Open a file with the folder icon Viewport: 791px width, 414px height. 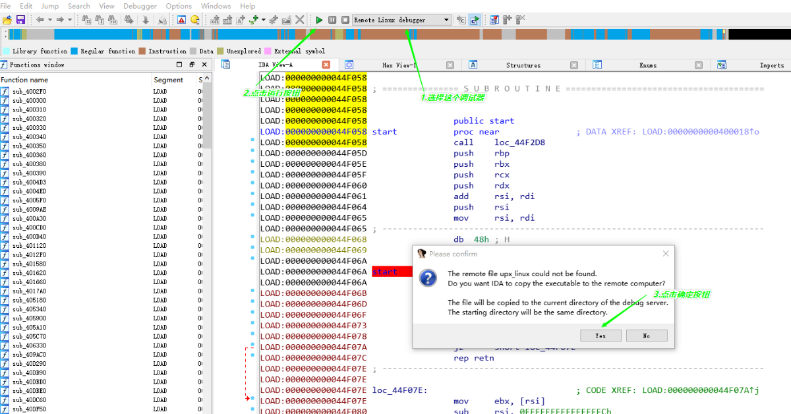point(7,20)
